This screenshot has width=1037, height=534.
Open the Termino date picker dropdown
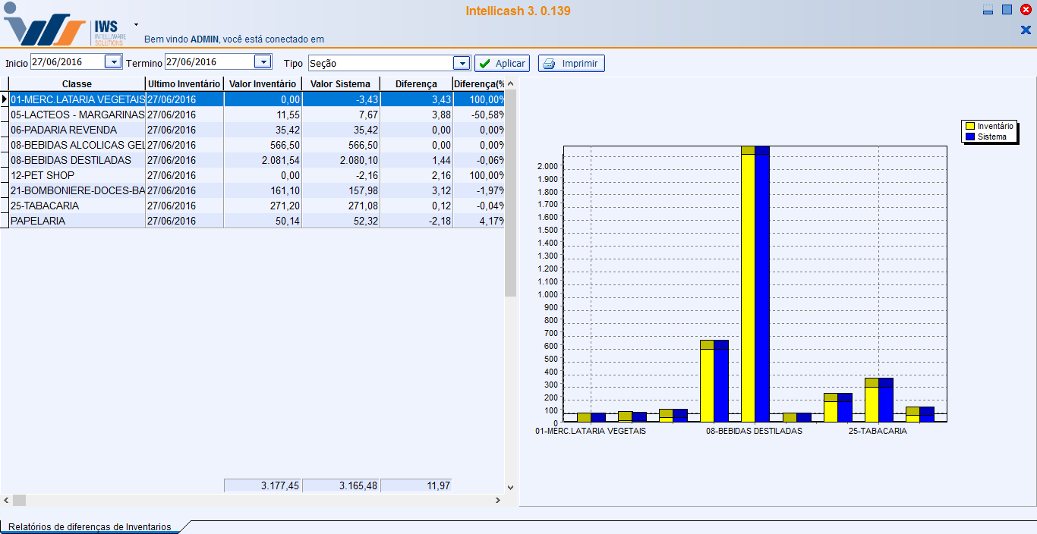263,62
